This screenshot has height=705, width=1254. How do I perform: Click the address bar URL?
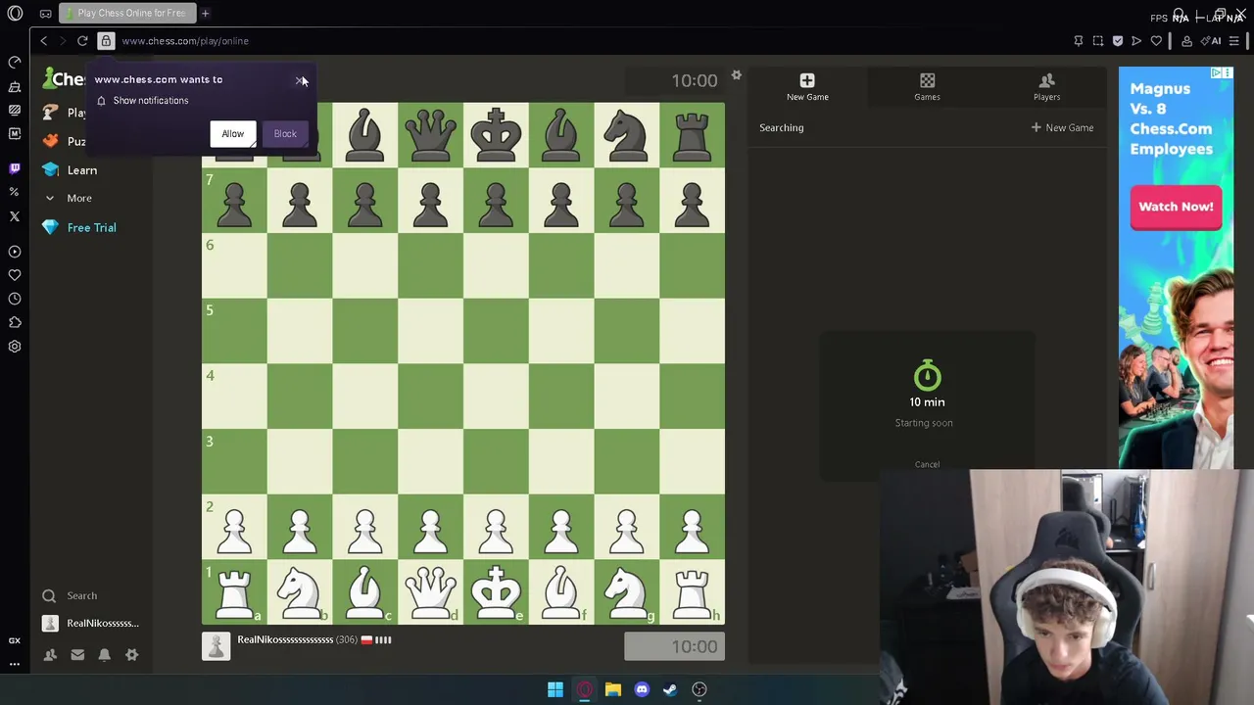point(185,41)
